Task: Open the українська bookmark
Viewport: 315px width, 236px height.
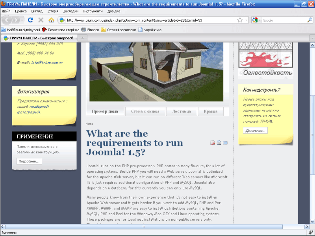Action: (150, 30)
